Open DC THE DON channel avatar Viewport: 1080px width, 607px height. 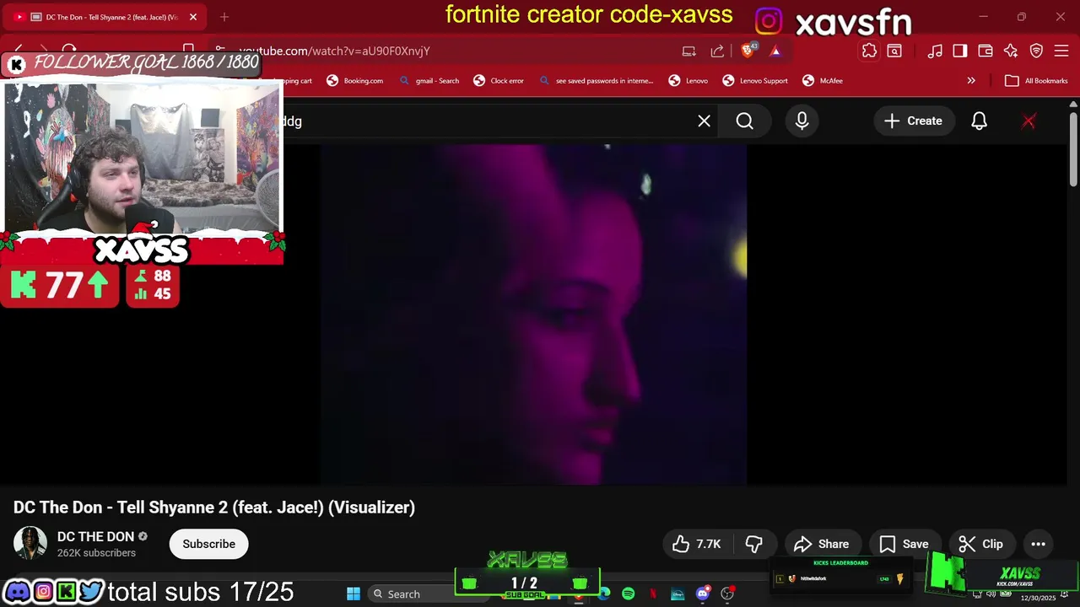click(30, 544)
